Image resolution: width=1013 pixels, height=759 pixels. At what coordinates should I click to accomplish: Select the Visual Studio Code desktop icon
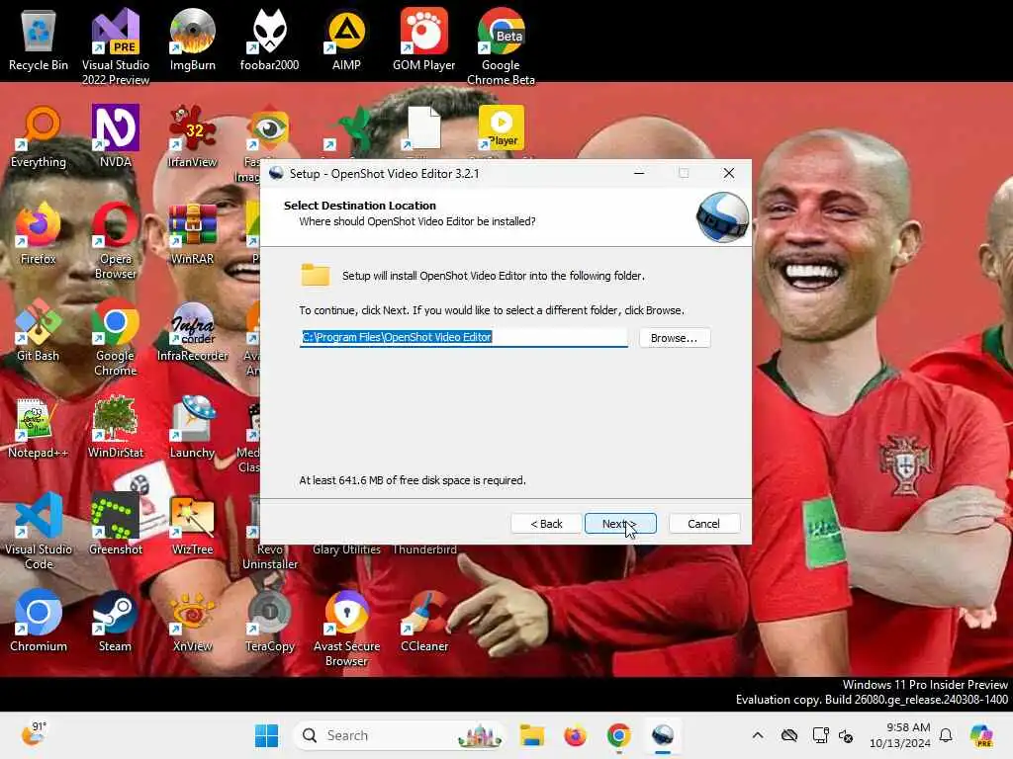click(39, 531)
